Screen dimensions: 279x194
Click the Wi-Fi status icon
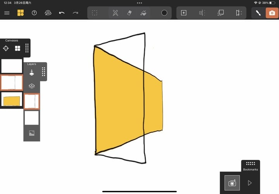[256, 3]
